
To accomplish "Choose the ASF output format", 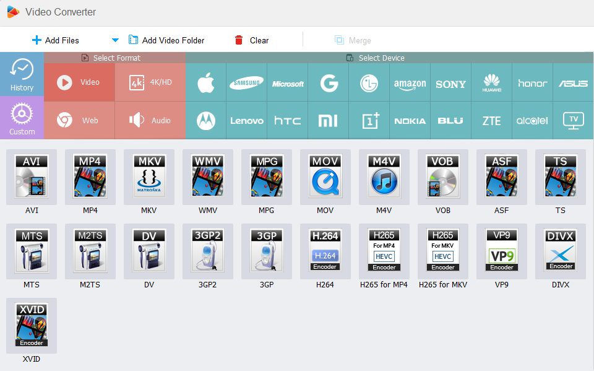I will coord(502,177).
